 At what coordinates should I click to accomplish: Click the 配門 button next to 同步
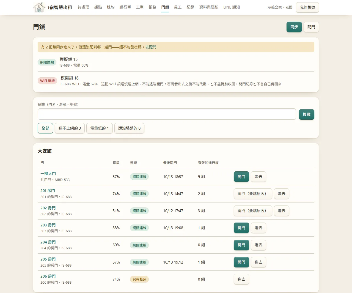tap(311, 27)
